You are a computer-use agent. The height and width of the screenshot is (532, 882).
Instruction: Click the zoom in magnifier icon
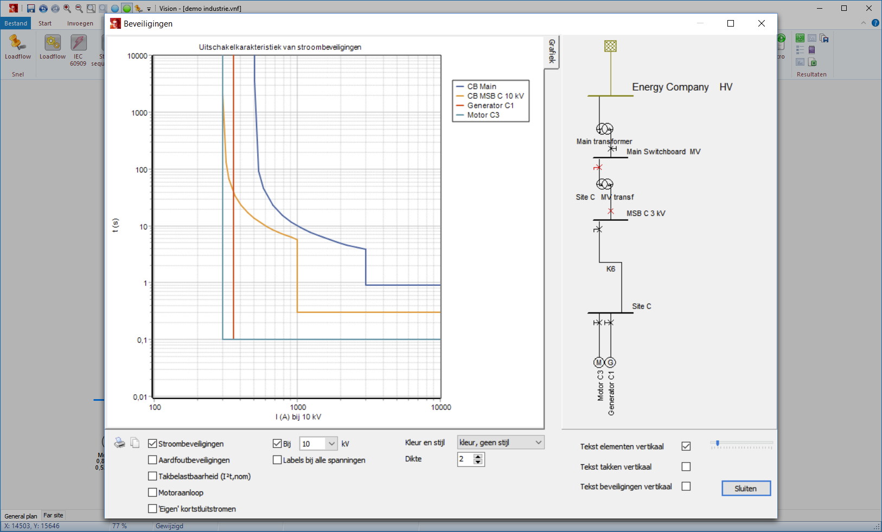[x=67, y=8]
